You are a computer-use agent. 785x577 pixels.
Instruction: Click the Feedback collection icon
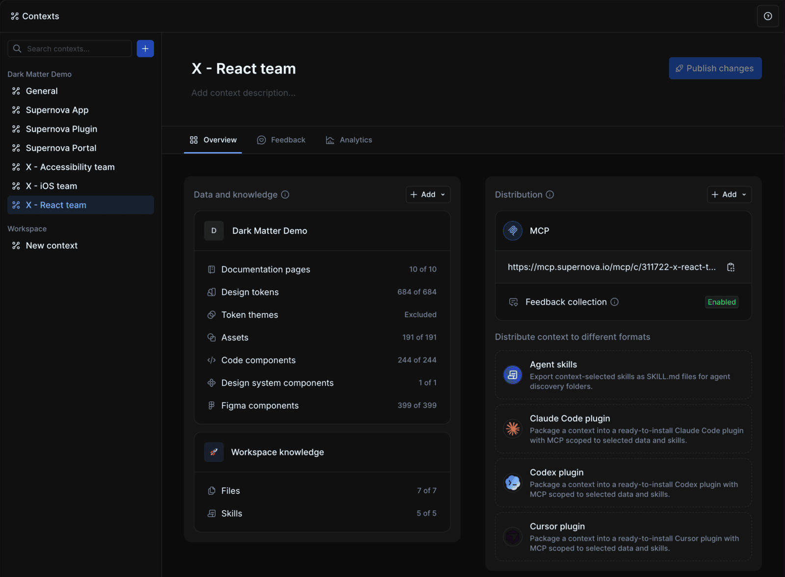tap(514, 302)
